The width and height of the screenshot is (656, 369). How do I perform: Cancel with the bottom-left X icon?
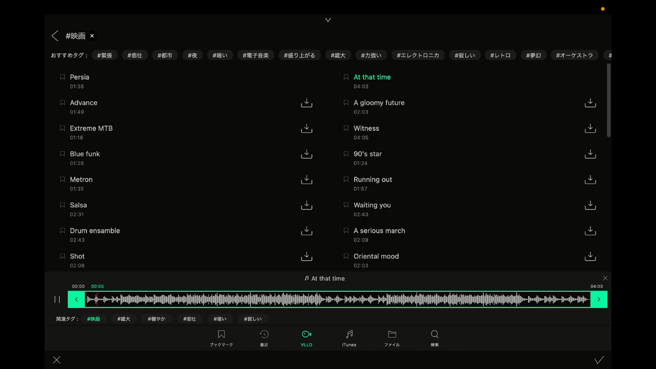57,360
